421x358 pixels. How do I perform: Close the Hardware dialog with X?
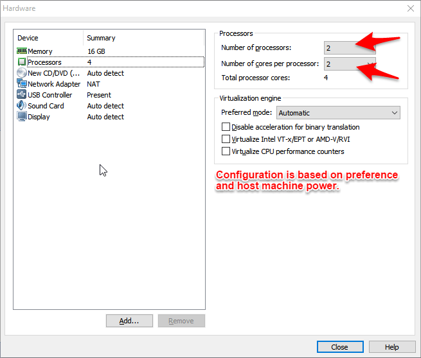pos(411,8)
